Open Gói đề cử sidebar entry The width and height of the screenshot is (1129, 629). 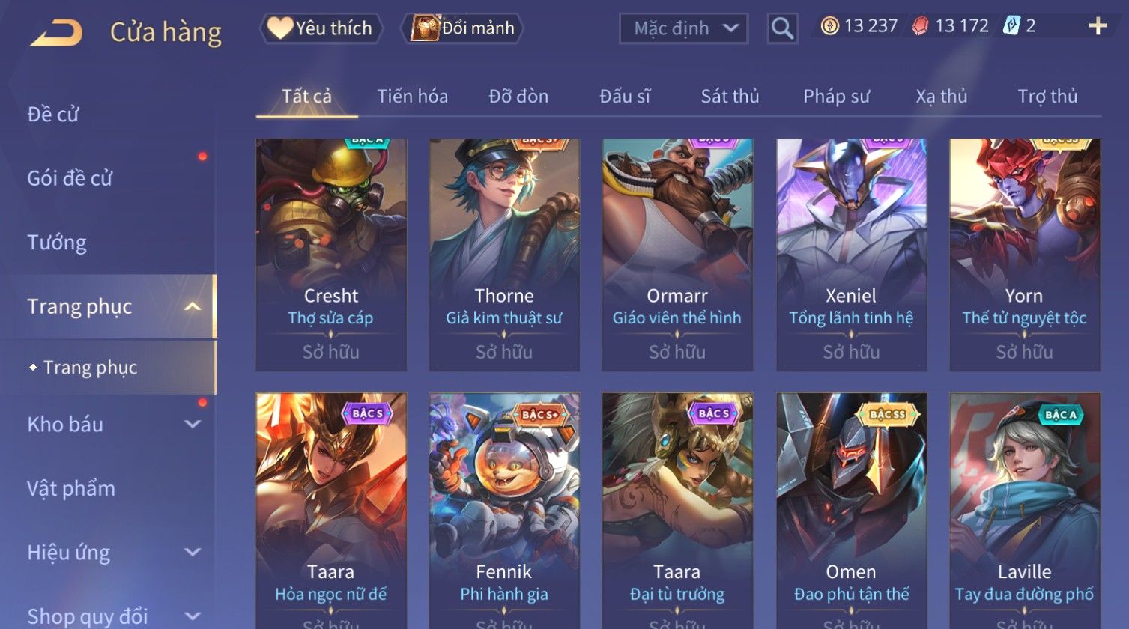point(70,178)
